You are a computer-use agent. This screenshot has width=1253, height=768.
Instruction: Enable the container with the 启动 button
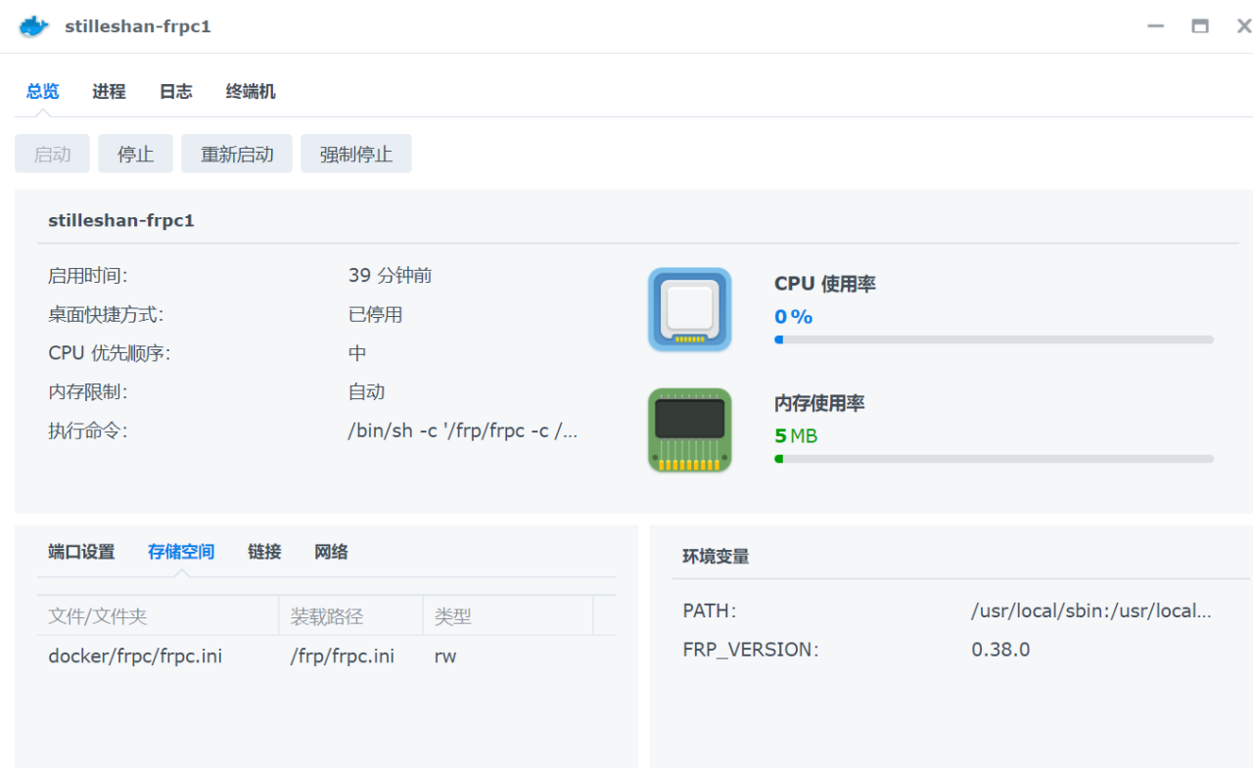coord(52,154)
